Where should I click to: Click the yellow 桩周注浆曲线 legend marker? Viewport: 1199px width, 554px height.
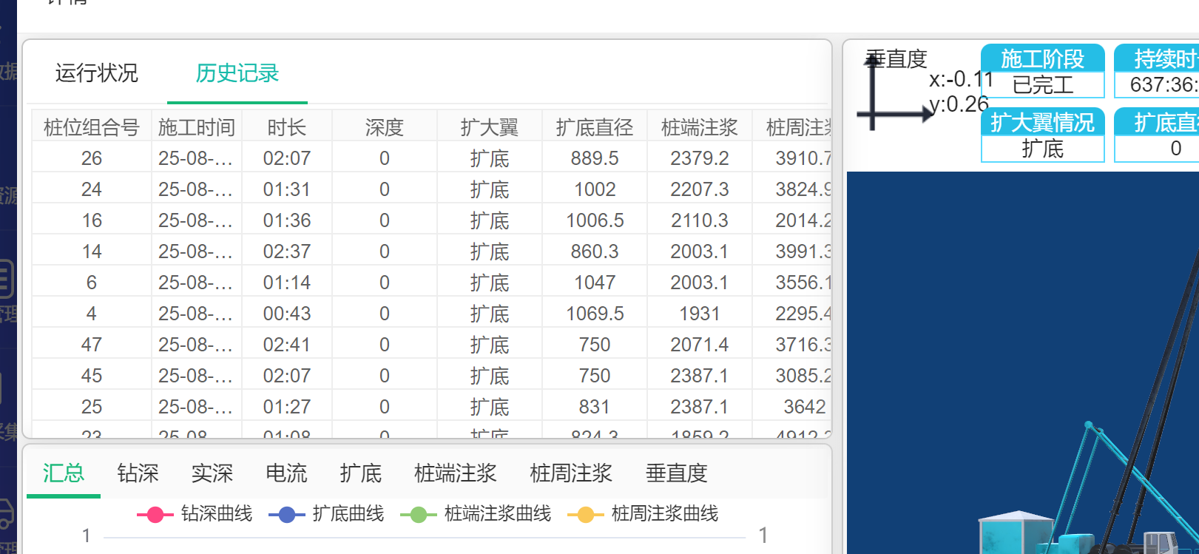click(585, 515)
